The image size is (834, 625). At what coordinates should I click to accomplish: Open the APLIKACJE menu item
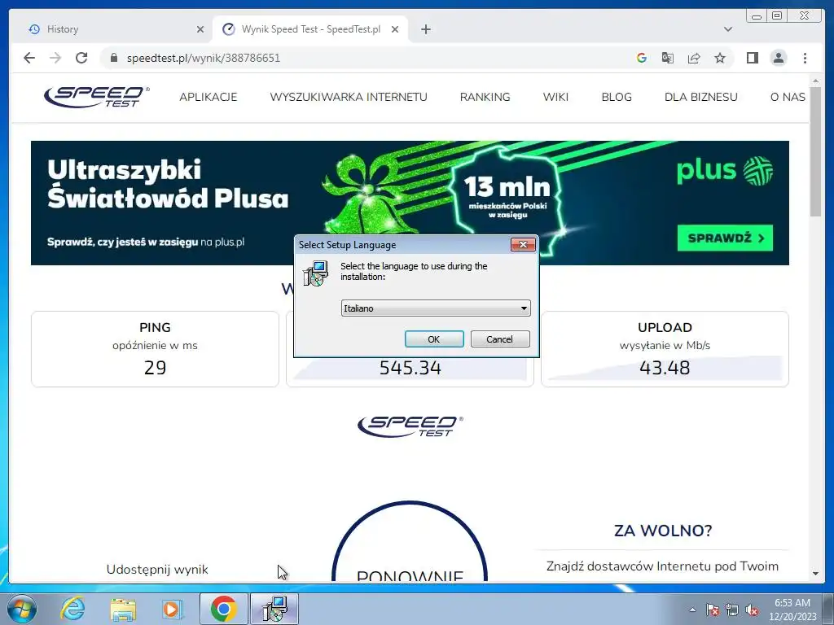coord(208,98)
